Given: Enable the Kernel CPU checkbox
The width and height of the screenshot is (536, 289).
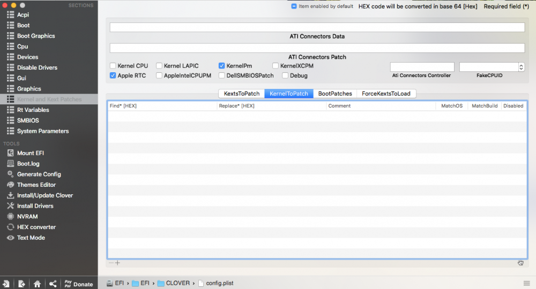Looking at the screenshot, I should [x=113, y=65].
